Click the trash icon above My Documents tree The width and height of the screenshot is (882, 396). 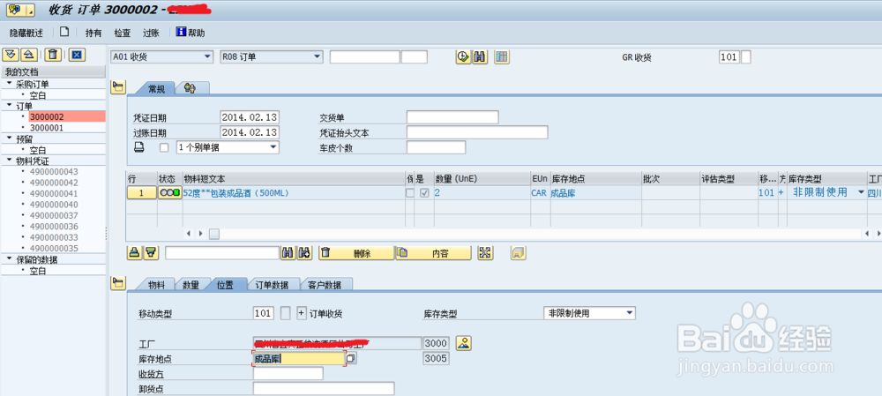point(53,55)
